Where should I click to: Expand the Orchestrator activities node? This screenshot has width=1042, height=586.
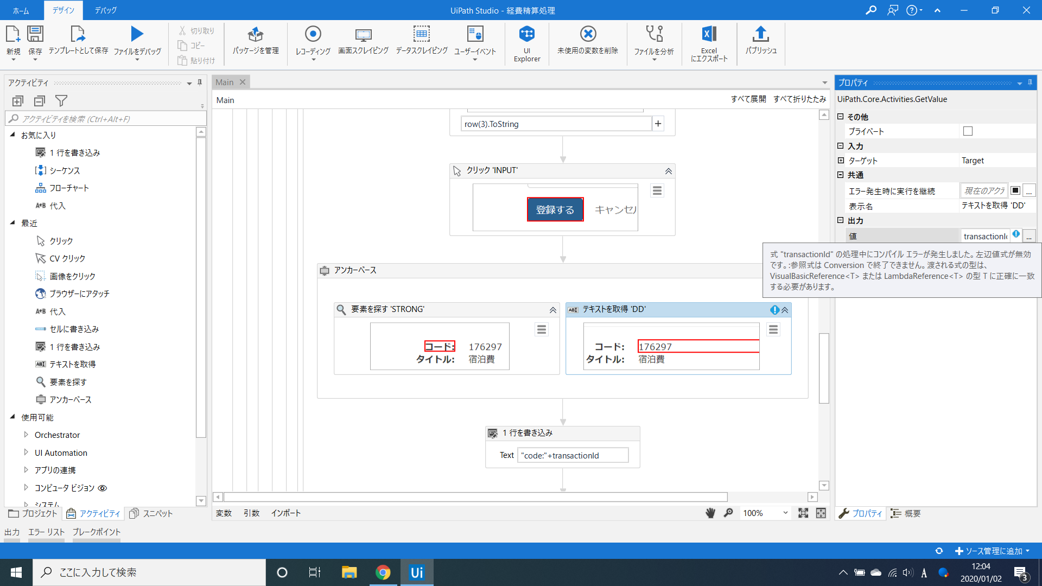click(26, 435)
